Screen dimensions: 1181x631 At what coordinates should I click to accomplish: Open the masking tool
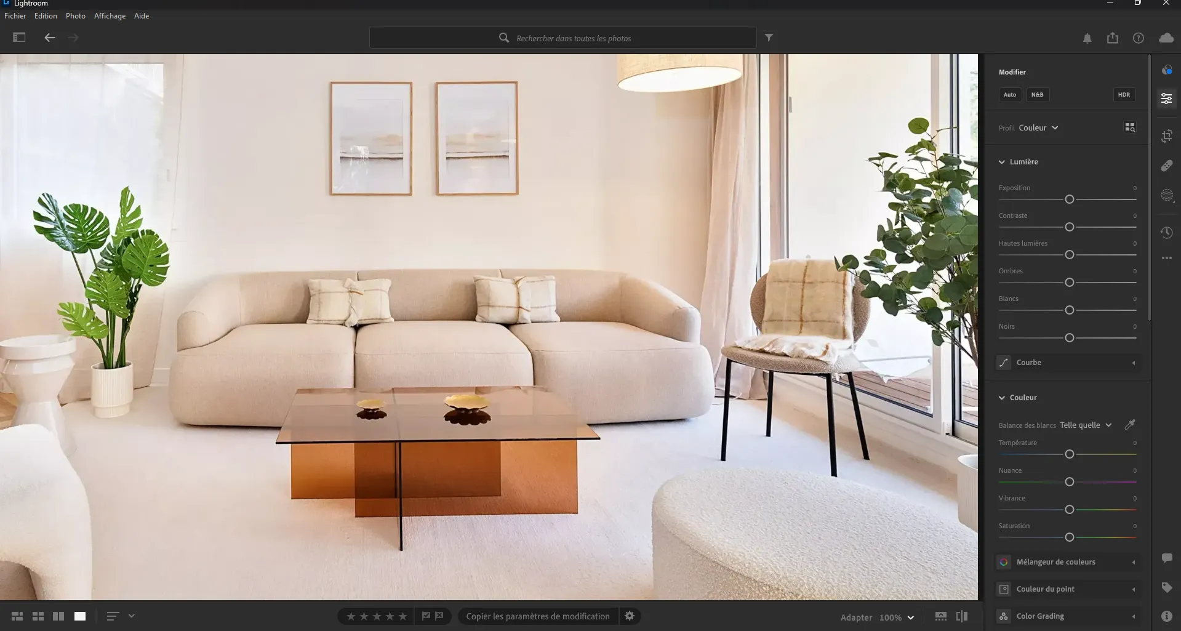1166,196
